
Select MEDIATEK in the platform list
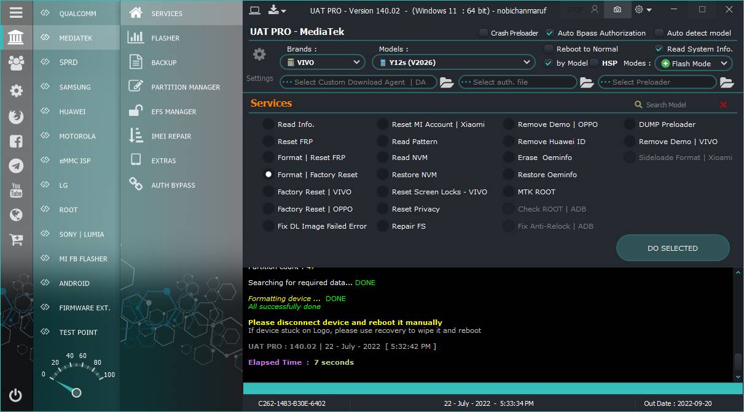pyautogui.click(x=77, y=38)
